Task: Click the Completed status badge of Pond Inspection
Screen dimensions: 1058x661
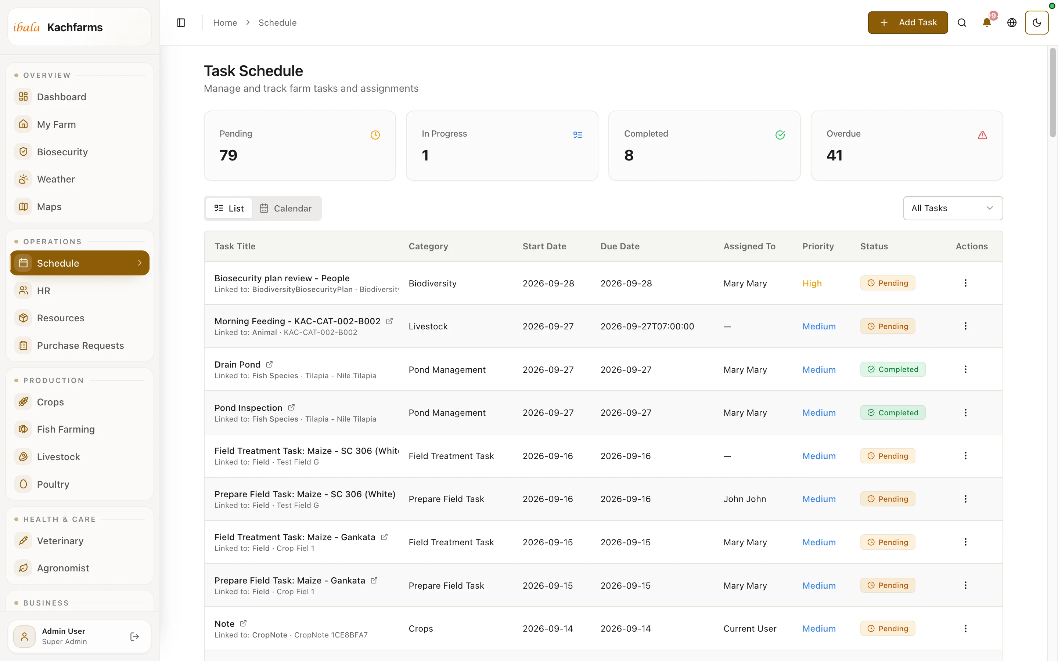Action: point(893,413)
